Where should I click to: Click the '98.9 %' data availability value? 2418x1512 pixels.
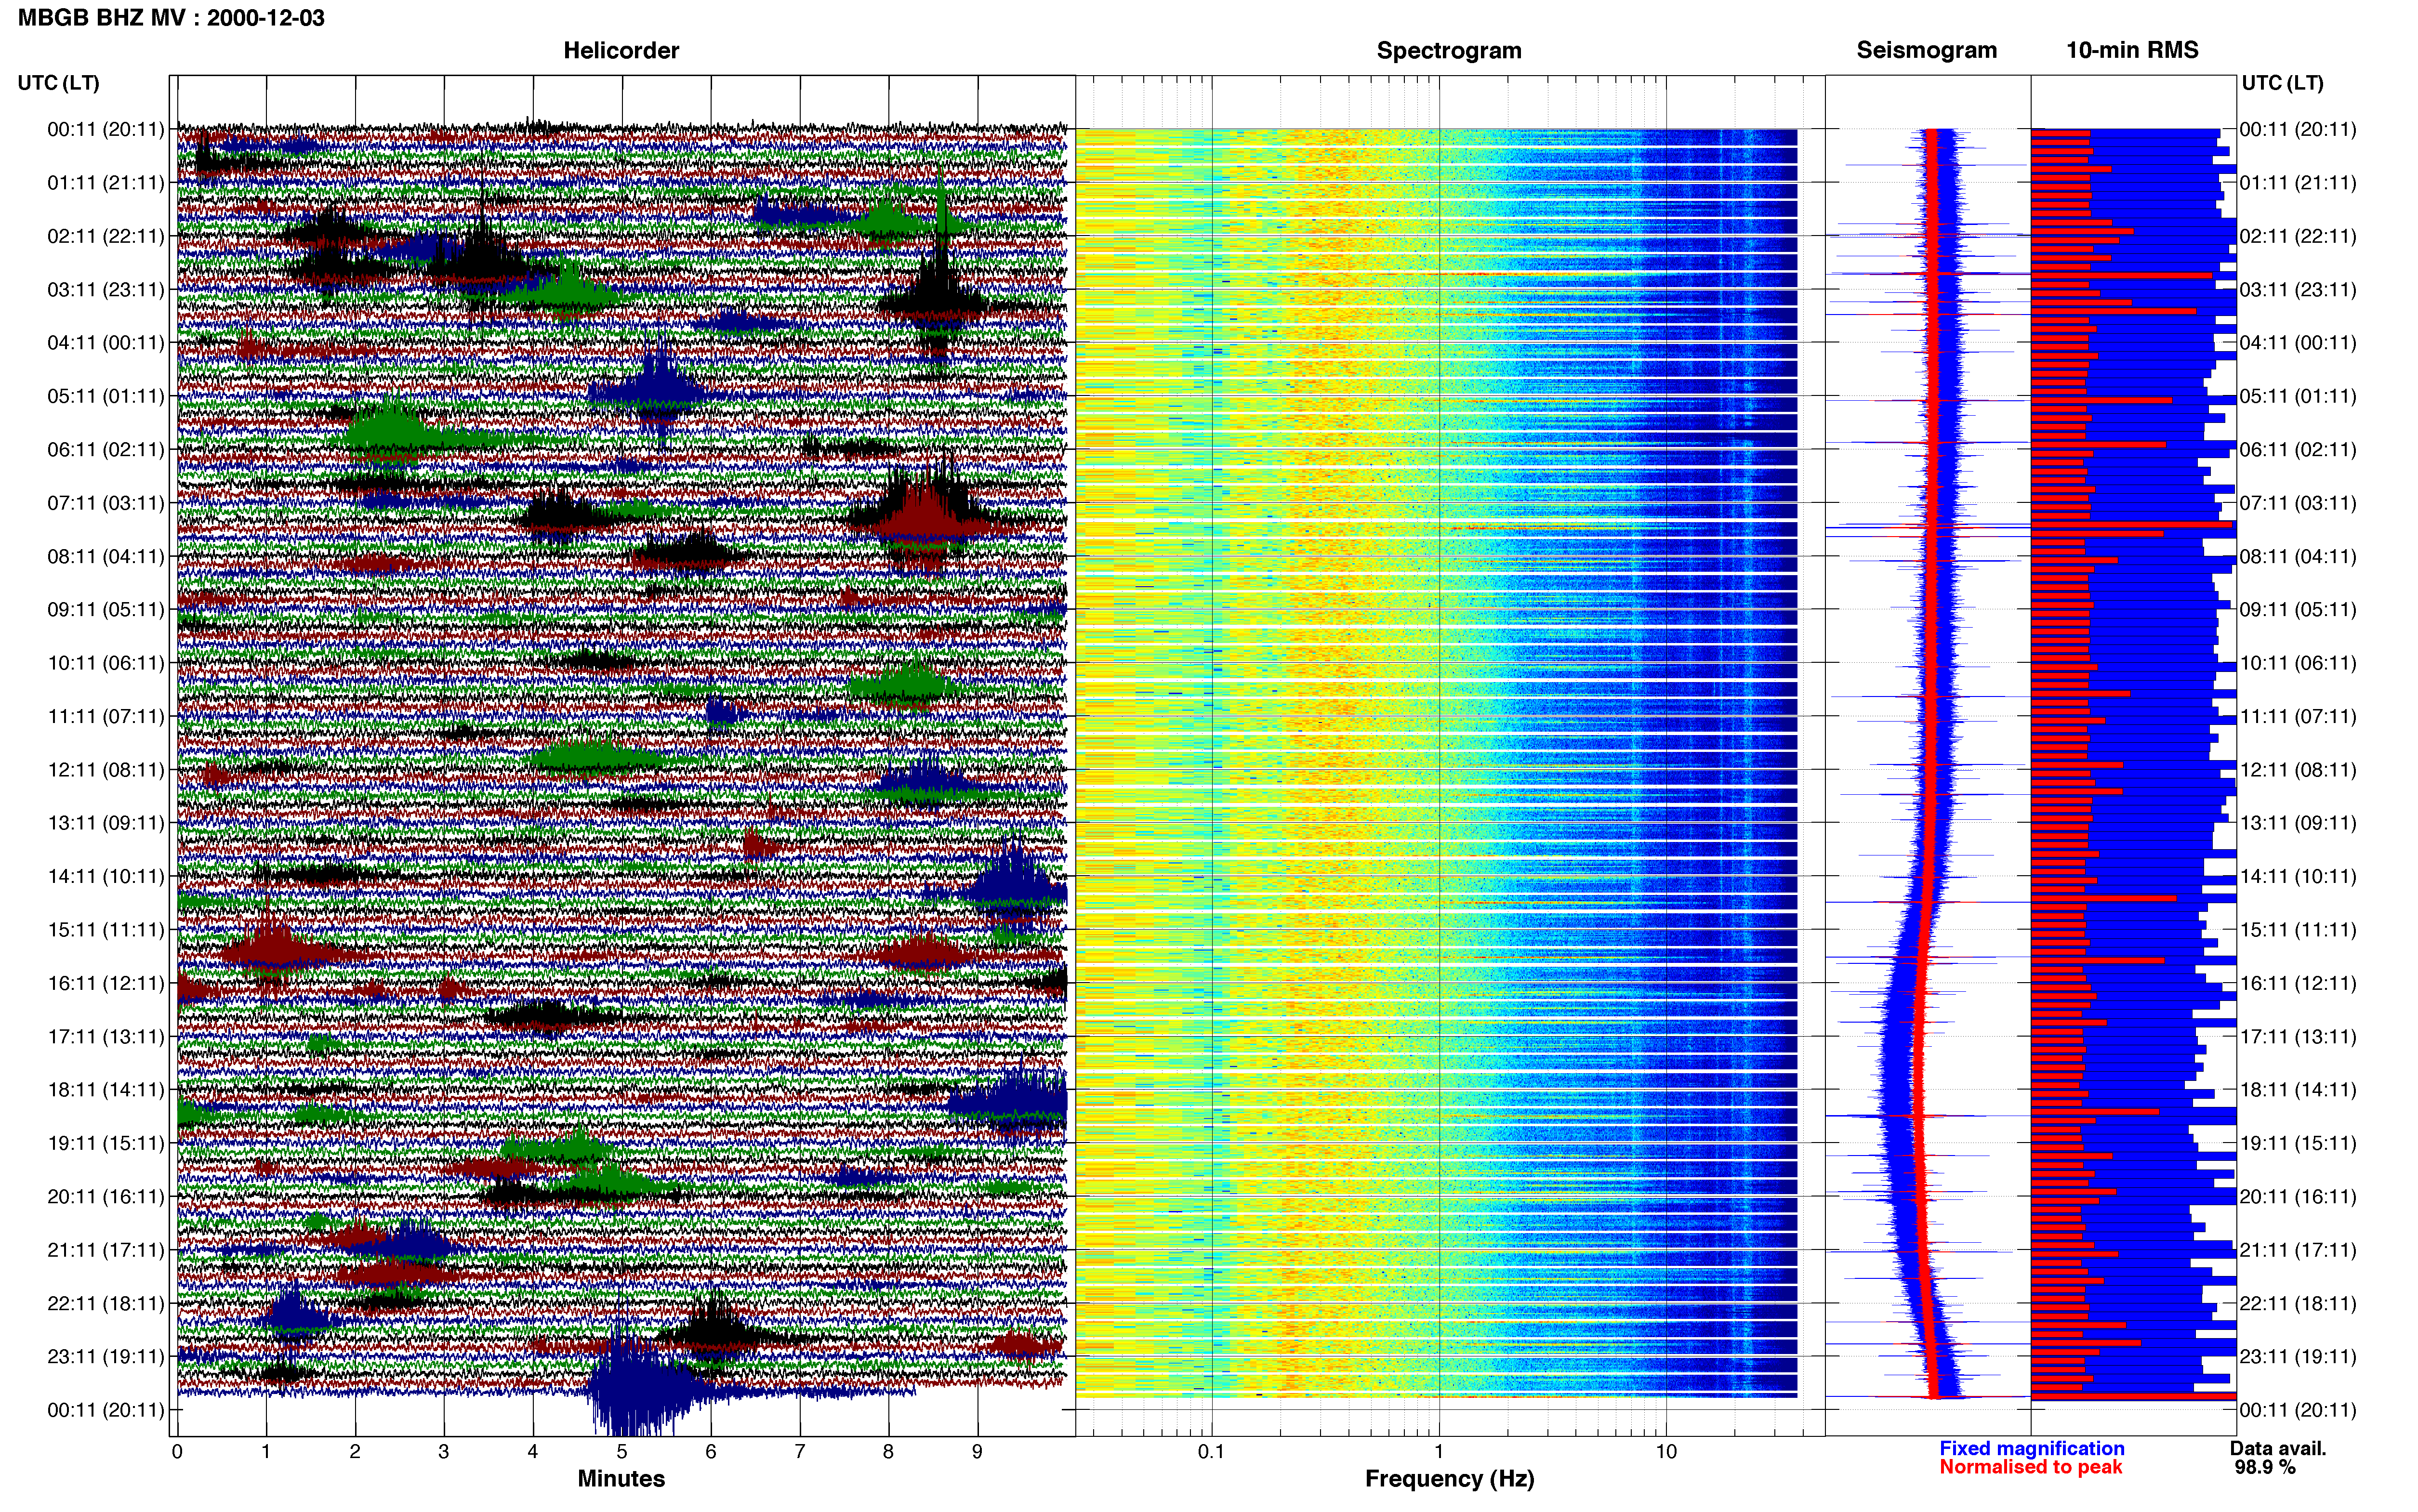2265,1467
